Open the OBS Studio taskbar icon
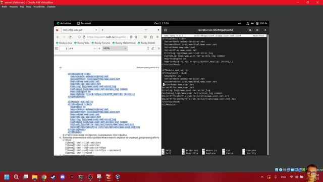 90,177
